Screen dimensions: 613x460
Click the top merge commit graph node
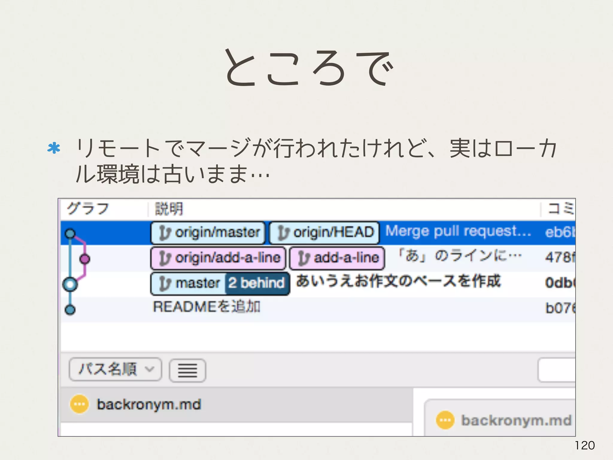coord(70,233)
